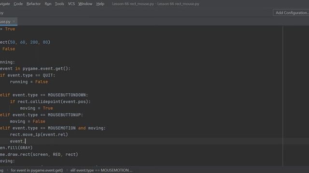Screen dimensions: 309x173
Task: Open the Run menu
Action: (48, 4)
